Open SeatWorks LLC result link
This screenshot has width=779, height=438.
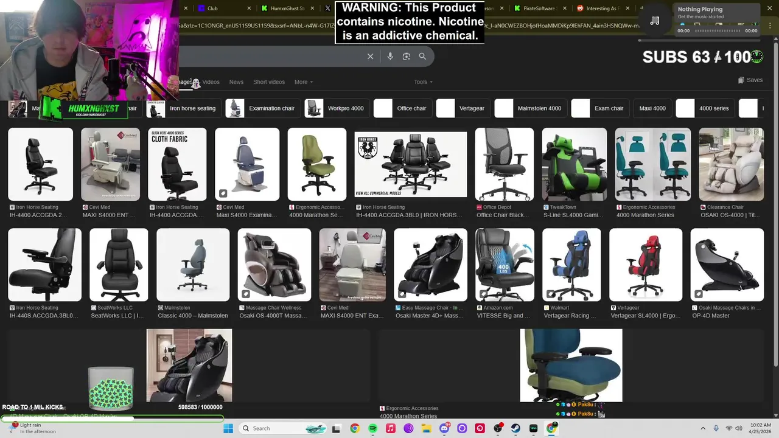pos(117,316)
